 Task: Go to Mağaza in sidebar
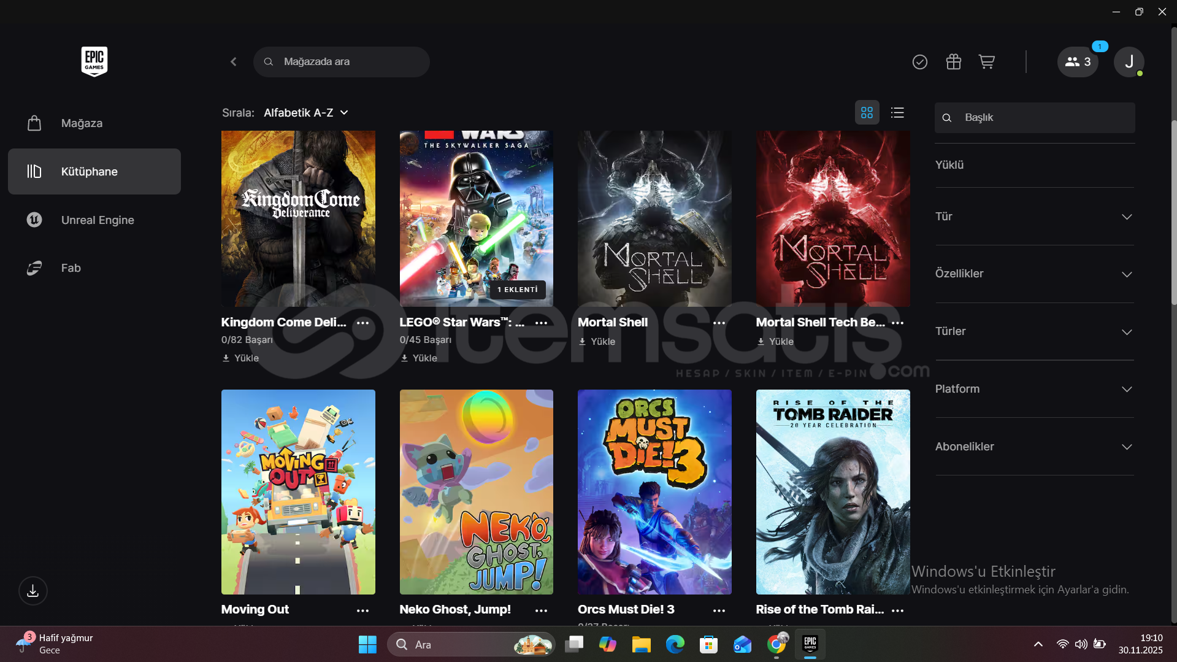pos(82,123)
